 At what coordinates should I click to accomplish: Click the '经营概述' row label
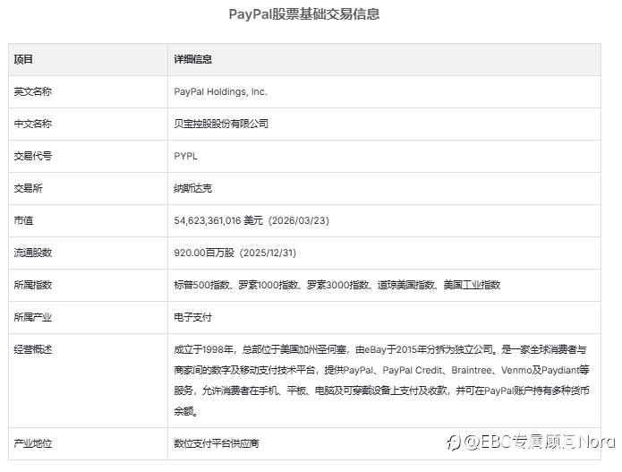pos(33,349)
